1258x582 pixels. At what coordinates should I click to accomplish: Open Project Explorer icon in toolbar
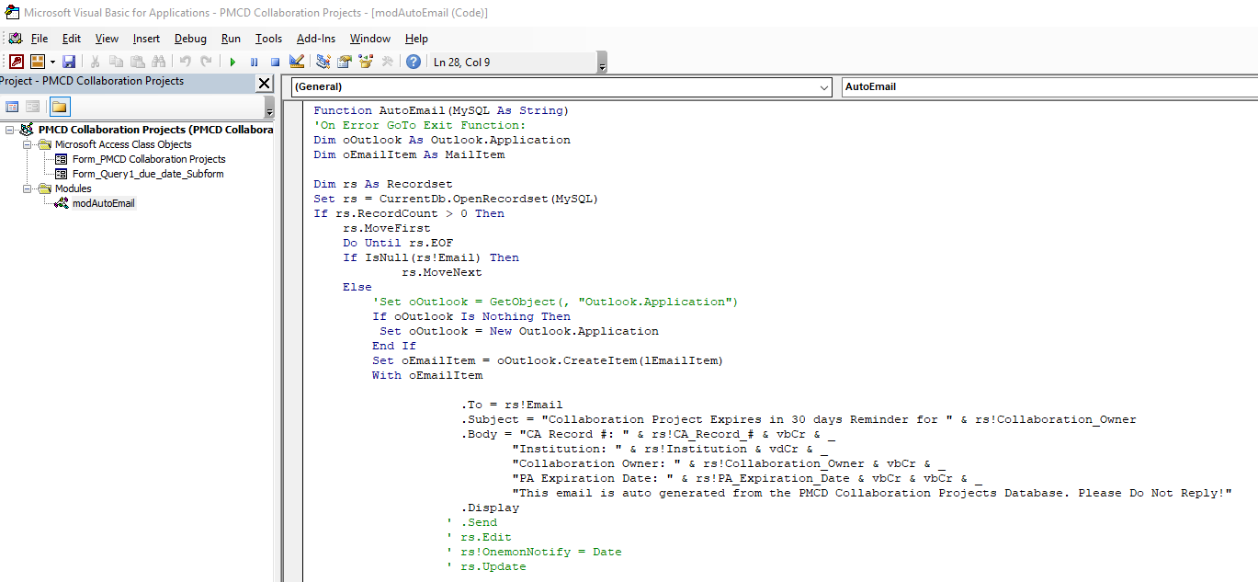tap(323, 62)
